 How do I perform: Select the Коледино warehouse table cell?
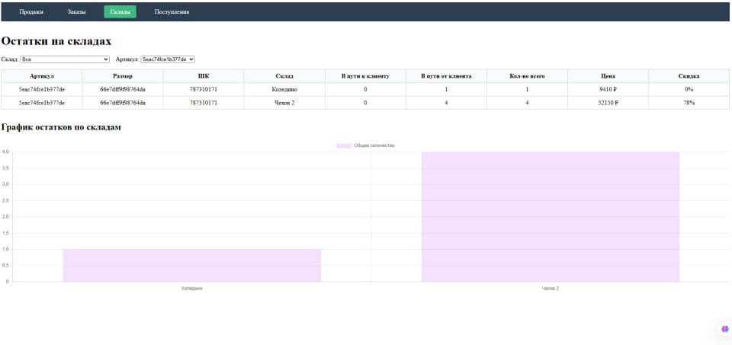(x=284, y=90)
